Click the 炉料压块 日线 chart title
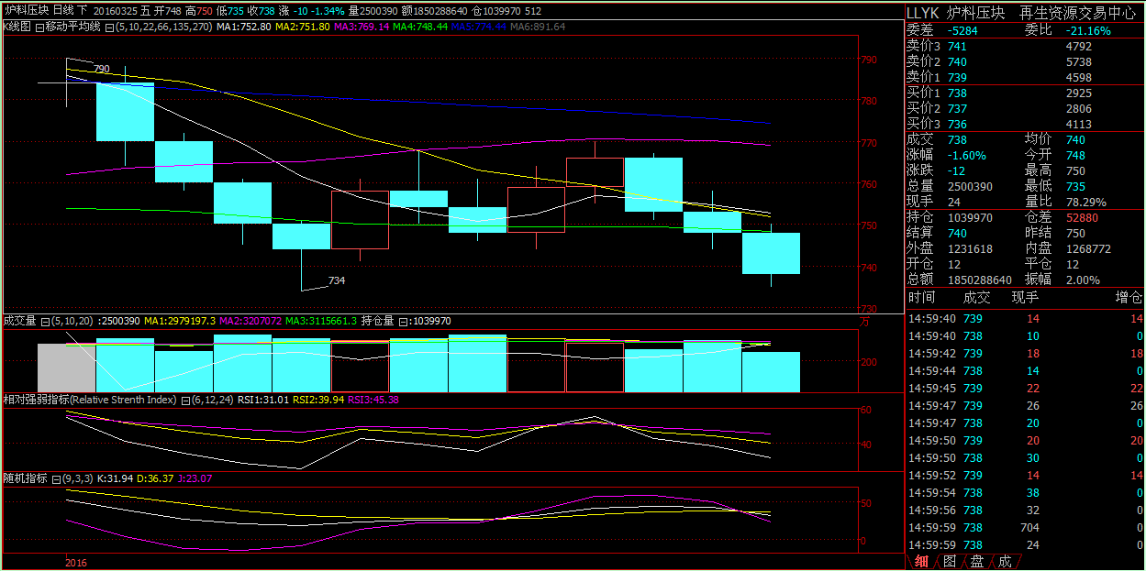The width and height of the screenshot is (1146, 571). click(x=46, y=10)
